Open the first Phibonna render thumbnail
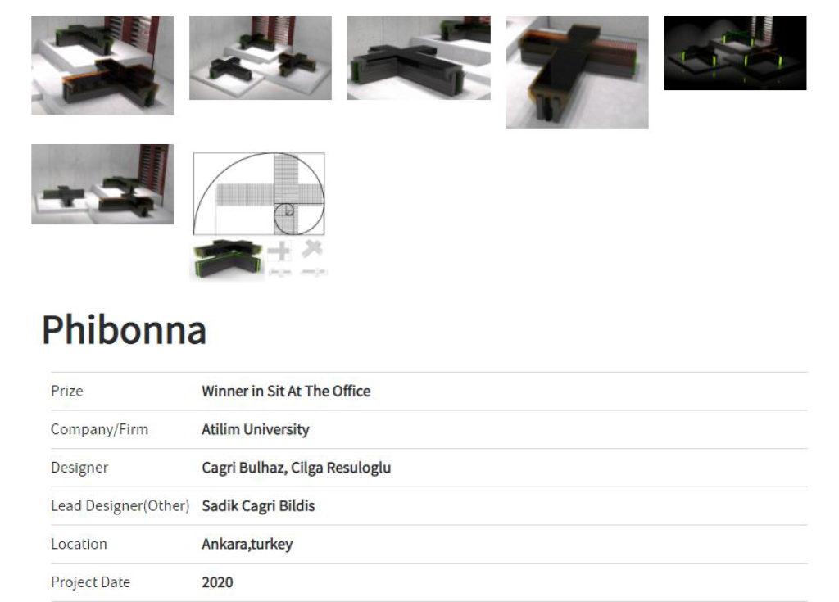 point(102,65)
